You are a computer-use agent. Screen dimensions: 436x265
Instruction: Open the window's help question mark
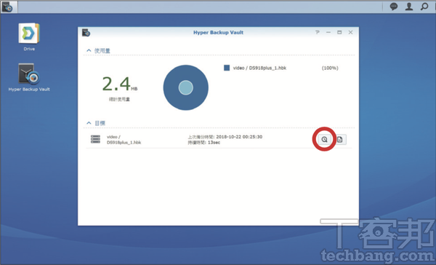pyautogui.click(x=318, y=32)
